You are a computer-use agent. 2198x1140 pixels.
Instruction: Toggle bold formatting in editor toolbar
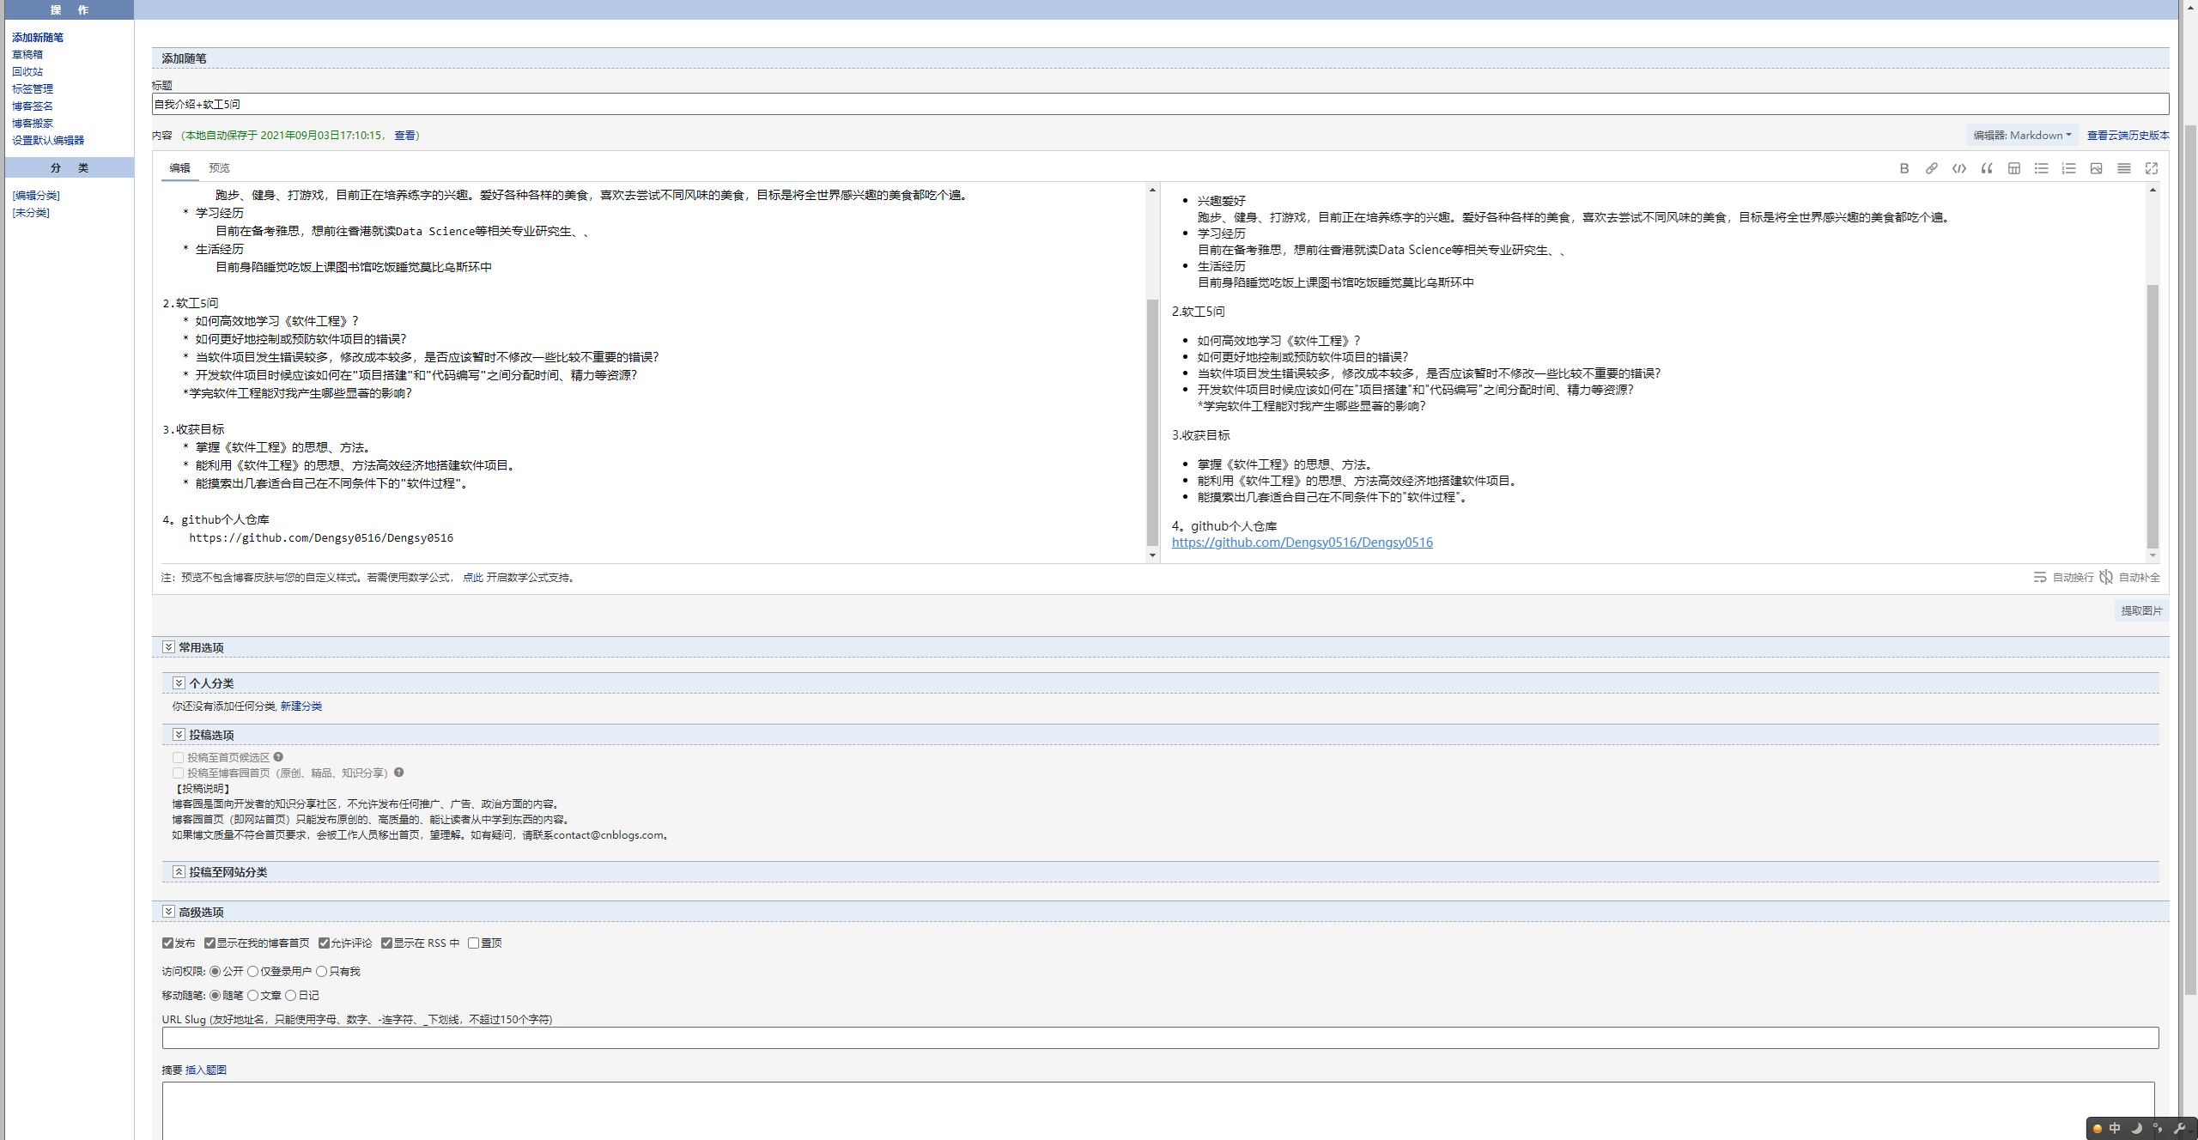click(1904, 168)
